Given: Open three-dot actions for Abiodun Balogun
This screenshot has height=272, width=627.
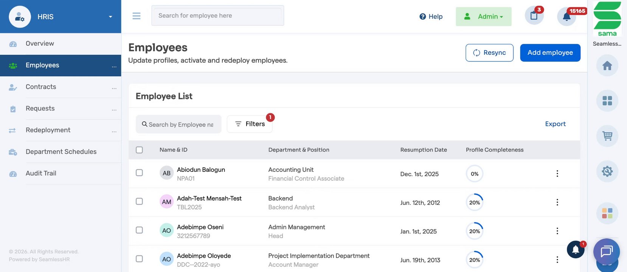Looking at the screenshot, I should [x=557, y=173].
